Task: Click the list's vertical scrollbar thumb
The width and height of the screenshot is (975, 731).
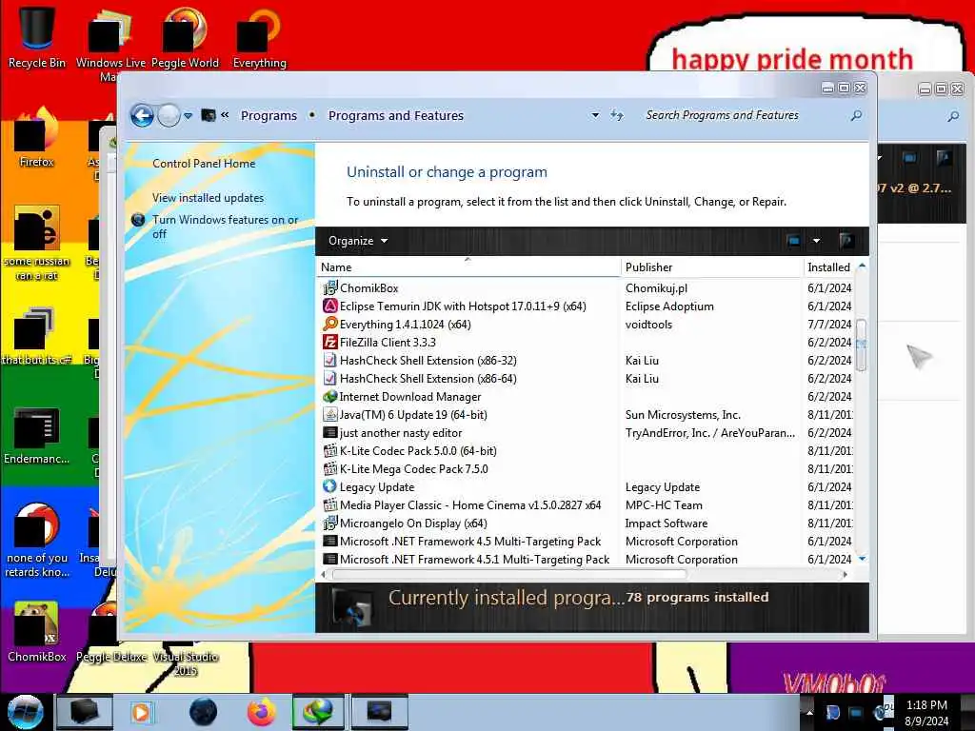Action: [x=861, y=345]
